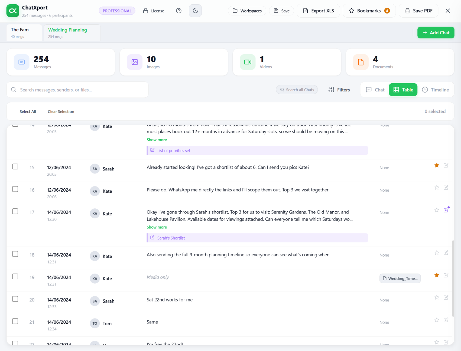Click Clear Selection
The height and width of the screenshot is (351, 461).
click(x=61, y=111)
